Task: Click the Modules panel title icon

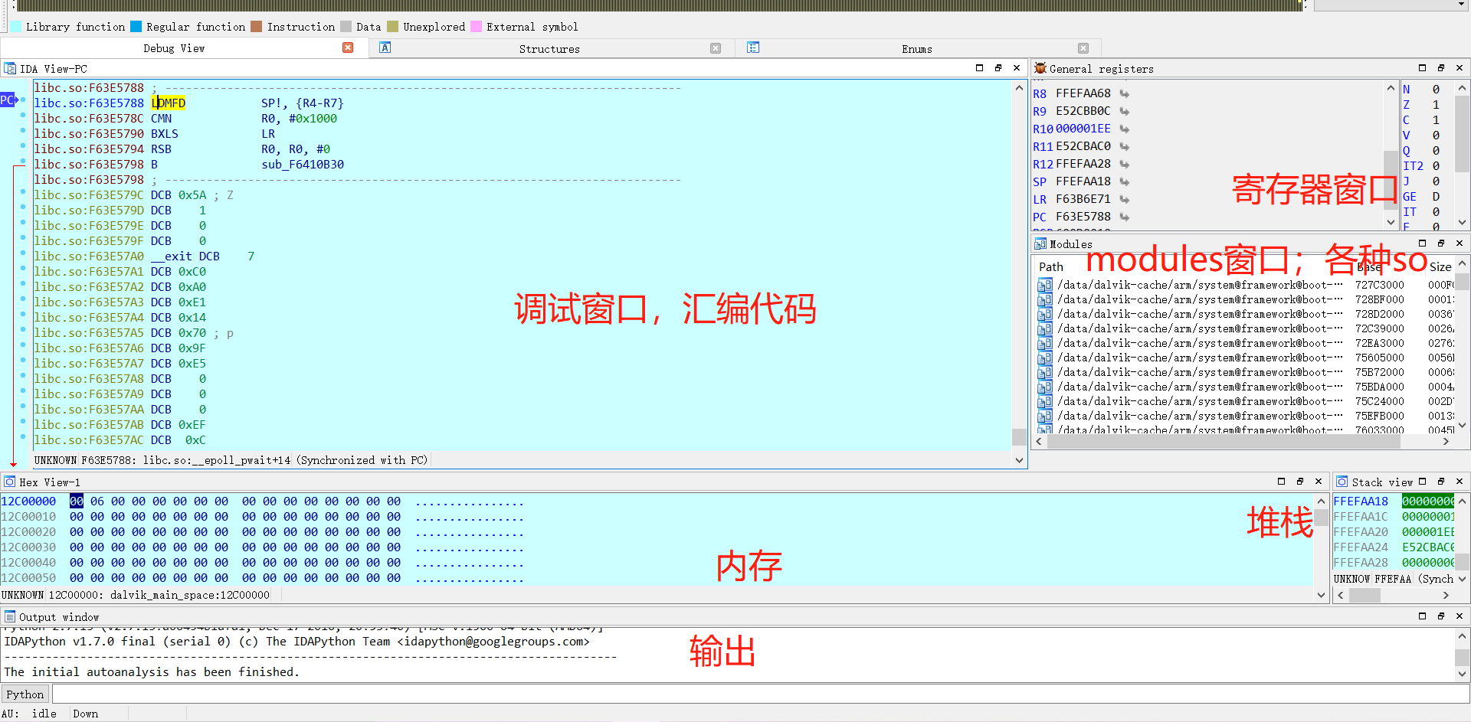Action: (x=1042, y=243)
